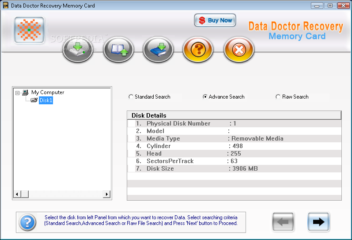Click the horizontal scrollbar thumb in tree panel

(25, 194)
